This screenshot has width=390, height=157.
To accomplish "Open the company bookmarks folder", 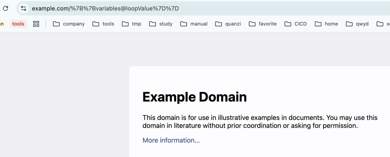I will click(69, 24).
